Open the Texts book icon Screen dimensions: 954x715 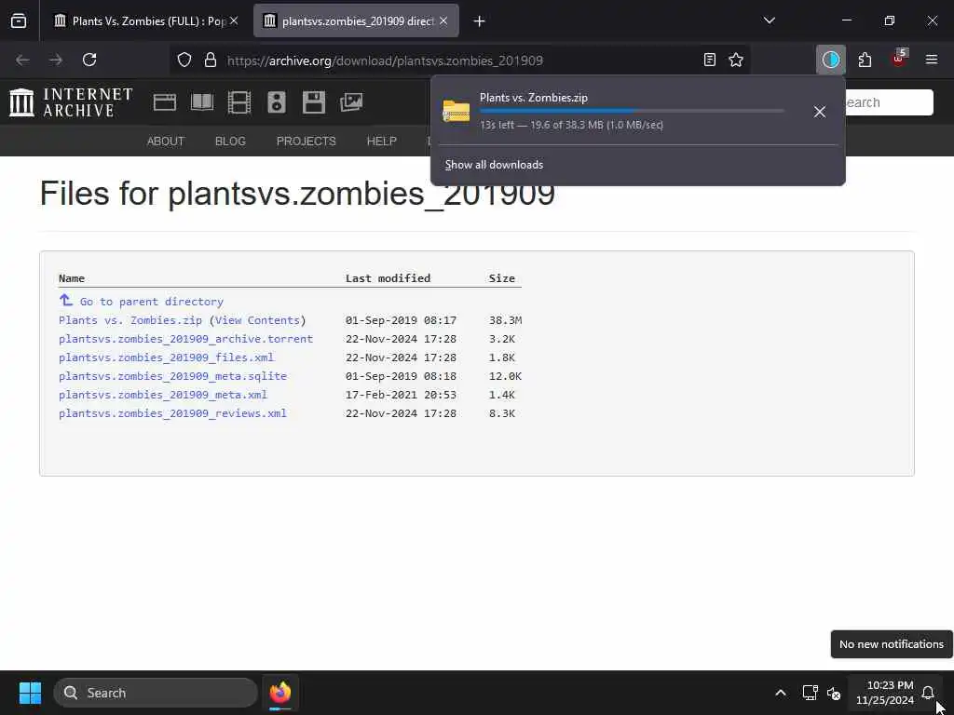pos(202,102)
